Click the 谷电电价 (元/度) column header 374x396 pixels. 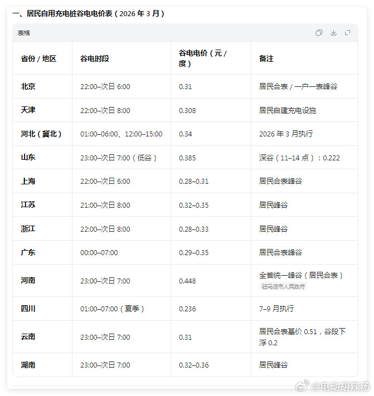click(203, 58)
